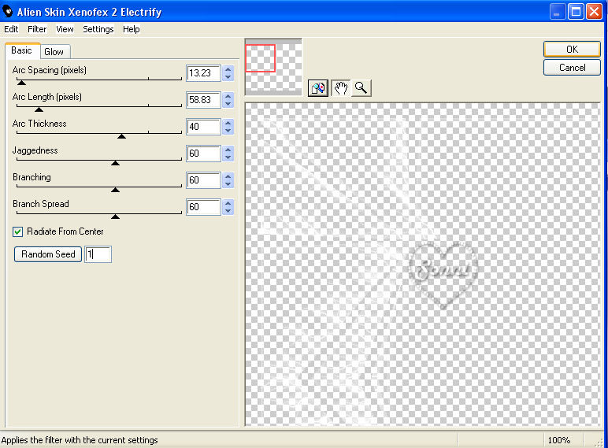This screenshot has height=448, width=608.
Task: Minimize the Electrify window
Action: coord(558,12)
